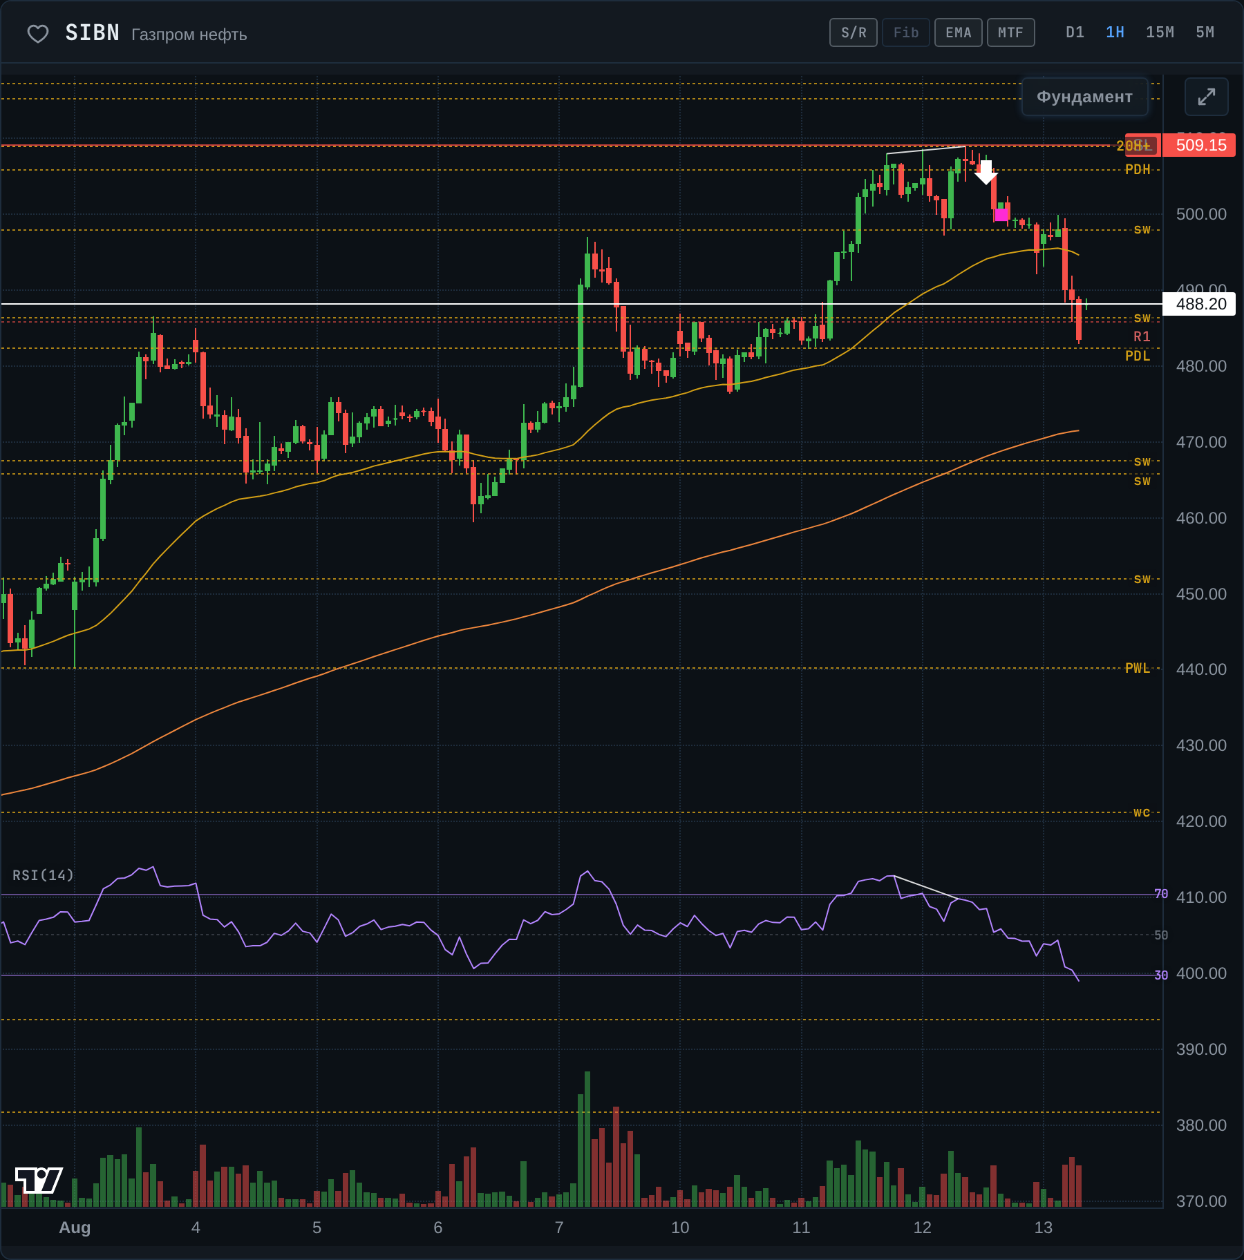Toggle the S/R levels overlay

[854, 32]
